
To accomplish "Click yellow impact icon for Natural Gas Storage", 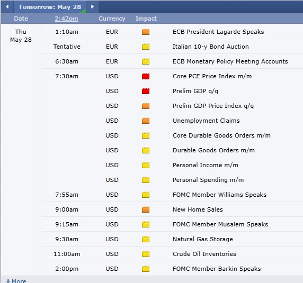I will pyautogui.click(x=146, y=239).
